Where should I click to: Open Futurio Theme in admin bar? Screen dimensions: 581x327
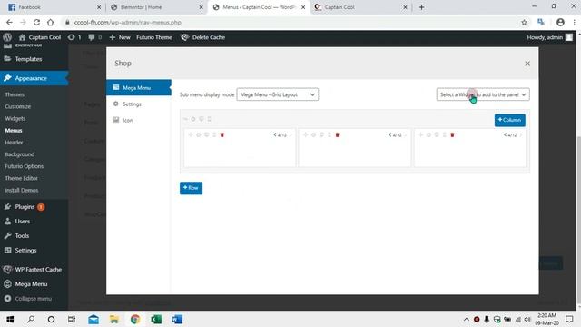click(x=154, y=37)
